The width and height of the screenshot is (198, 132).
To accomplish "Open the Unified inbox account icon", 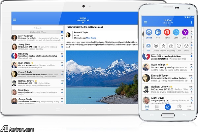I will pos(148,33).
